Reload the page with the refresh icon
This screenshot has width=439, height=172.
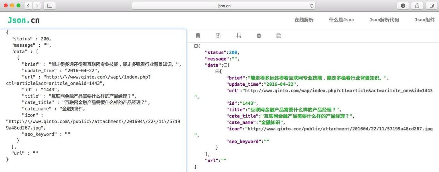coord(312,6)
